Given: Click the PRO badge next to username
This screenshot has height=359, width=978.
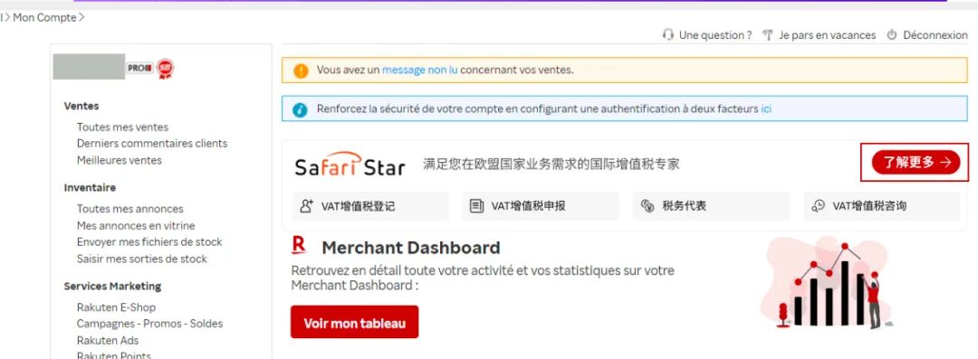Looking at the screenshot, I should 139,68.
